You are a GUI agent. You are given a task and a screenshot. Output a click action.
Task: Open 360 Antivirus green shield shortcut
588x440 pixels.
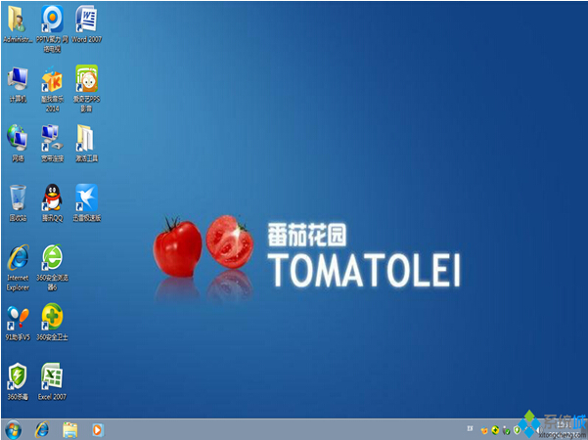coord(18,375)
